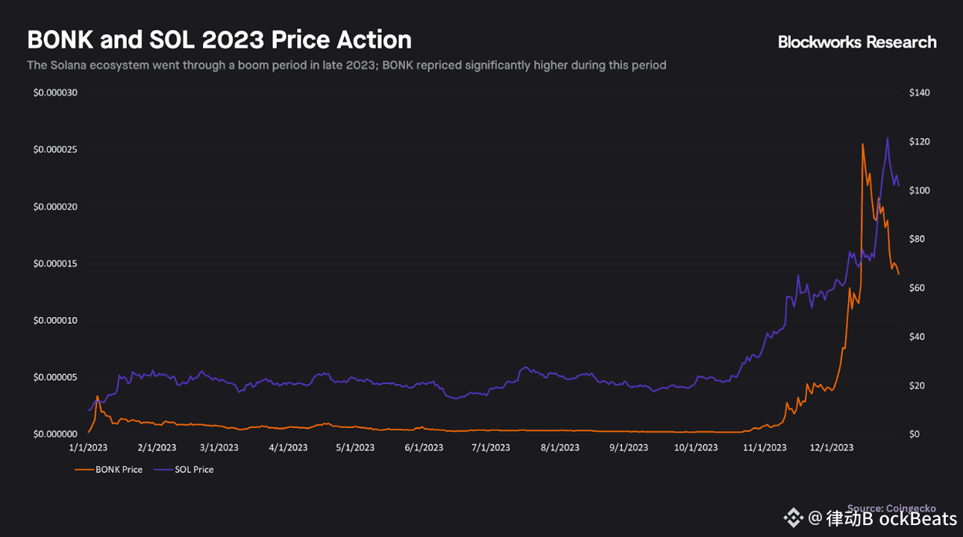The image size is (963, 537).
Task: Click the $140 right axis label
Action: pos(920,92)
